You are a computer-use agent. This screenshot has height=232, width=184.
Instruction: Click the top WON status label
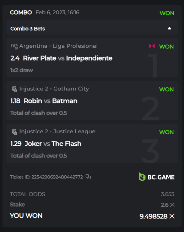167,13
